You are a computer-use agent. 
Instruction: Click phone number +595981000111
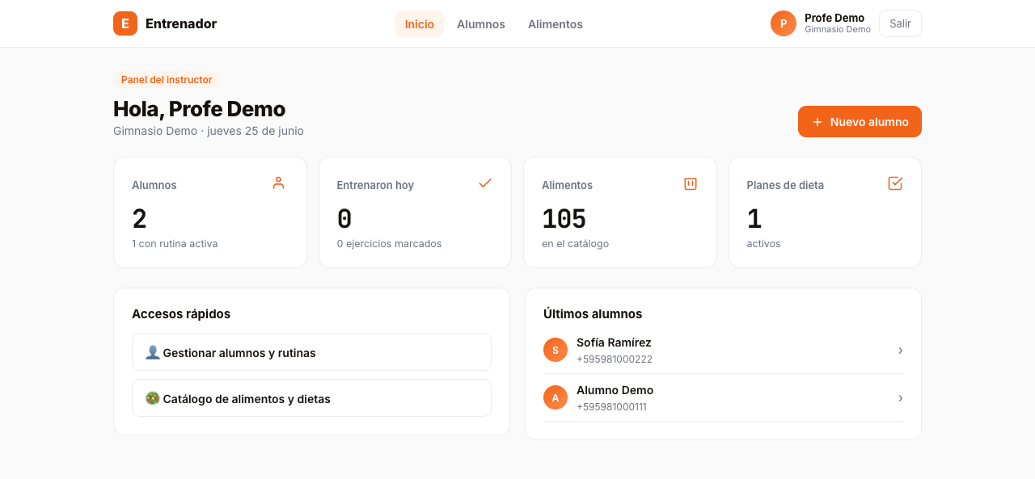coord(611,407)
